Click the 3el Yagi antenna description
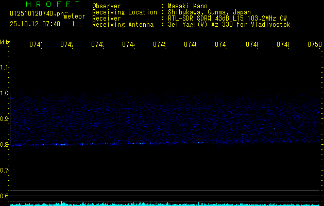The width and height of the screenshot is (324, 206). point(229,25)
